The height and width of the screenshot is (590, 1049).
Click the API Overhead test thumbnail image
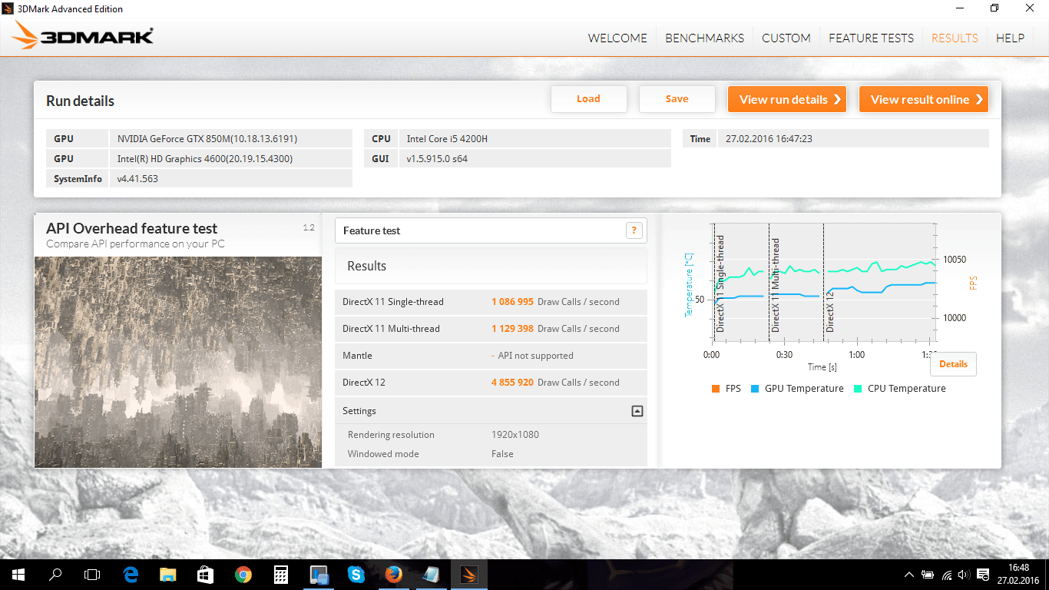click(x=178, y=362)
